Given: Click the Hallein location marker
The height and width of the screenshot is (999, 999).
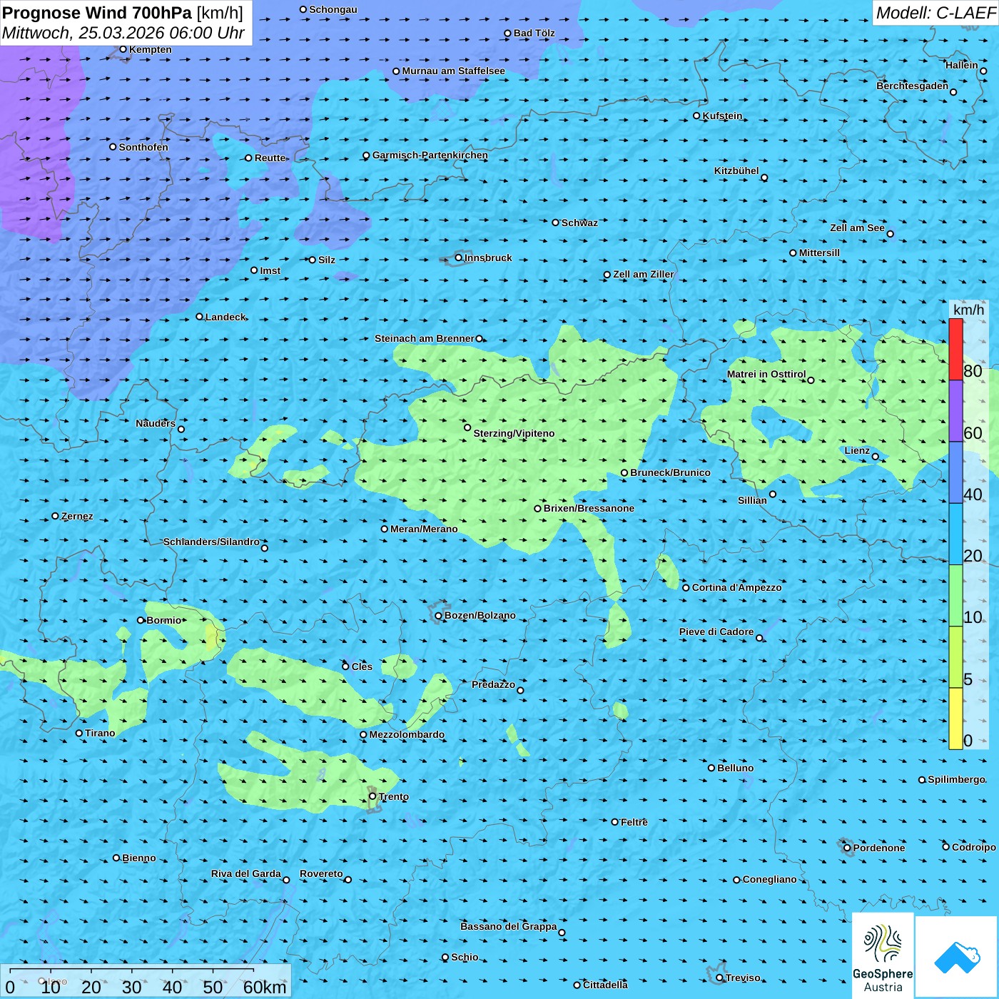Looking at the screenshot, I should [x=983, y=71].
